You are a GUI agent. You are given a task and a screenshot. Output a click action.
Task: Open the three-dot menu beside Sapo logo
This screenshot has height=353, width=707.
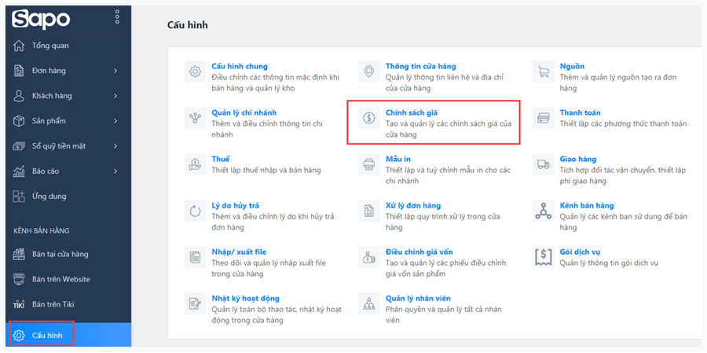(x=117, y=17)
